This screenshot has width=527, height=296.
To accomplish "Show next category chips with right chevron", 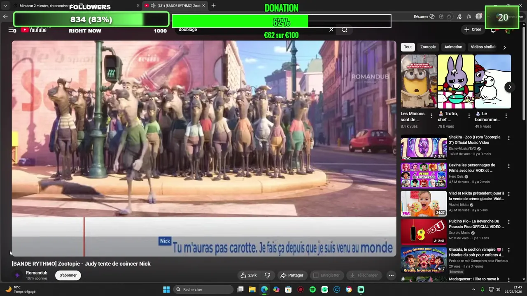I will tap(504, 47).
